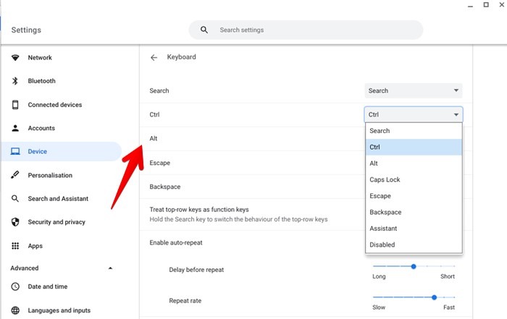Click the Personalisation brush icon

click(x=15, y=175)
